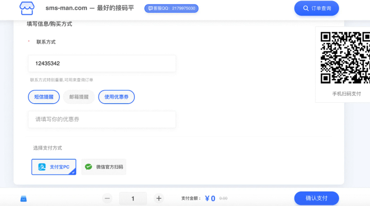The height and width of the screenshot is (206, 370).
Task: Enable the 邮箱提醒 email reminder option
Action: (x=79, y=97)
